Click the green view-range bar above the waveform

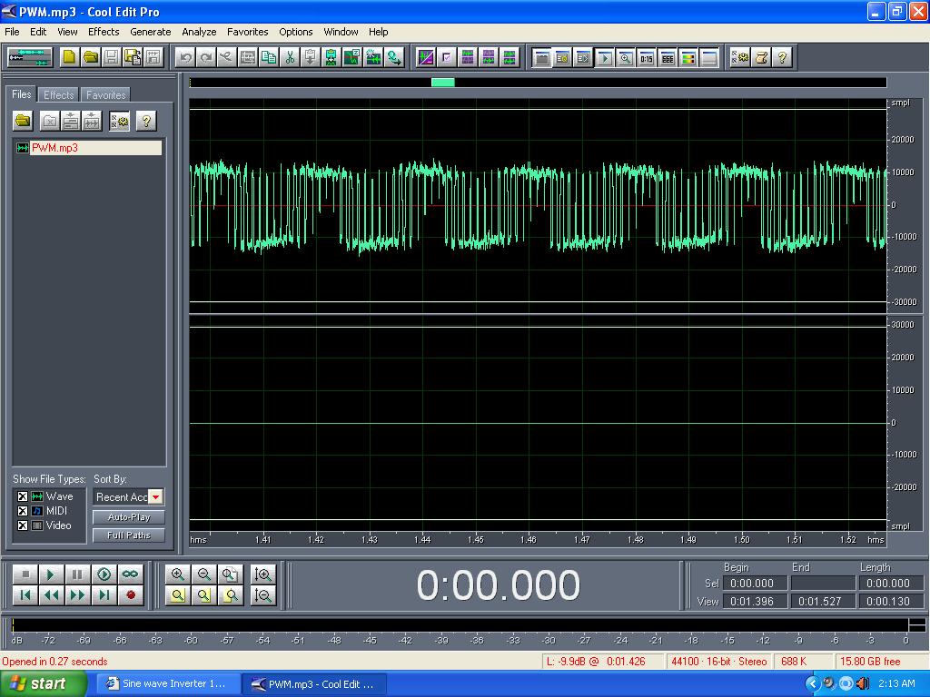443,83
